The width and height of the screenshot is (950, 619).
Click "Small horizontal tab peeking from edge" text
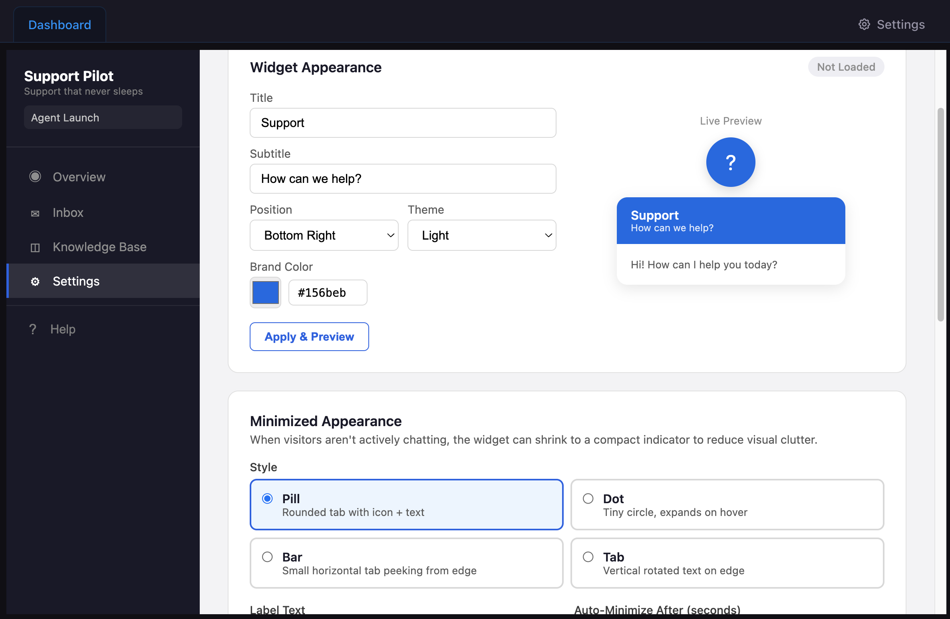click(379, 571)
